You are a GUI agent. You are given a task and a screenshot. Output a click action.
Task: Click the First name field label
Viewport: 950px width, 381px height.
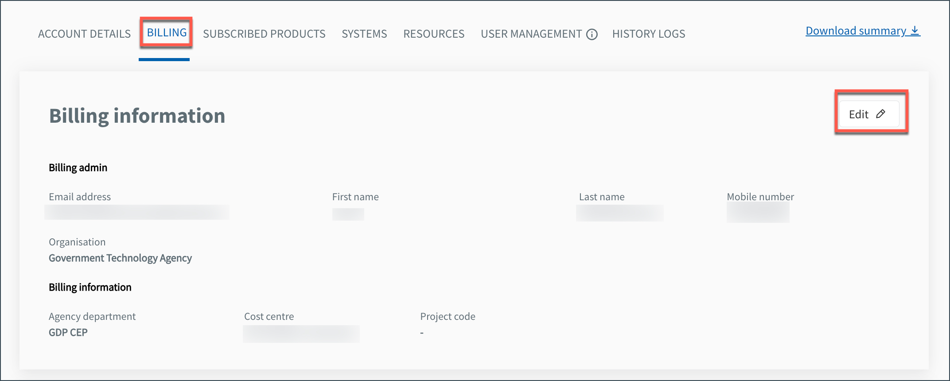(355, 197)
